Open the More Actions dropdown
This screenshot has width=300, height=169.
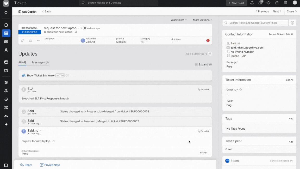click(202, 20)
